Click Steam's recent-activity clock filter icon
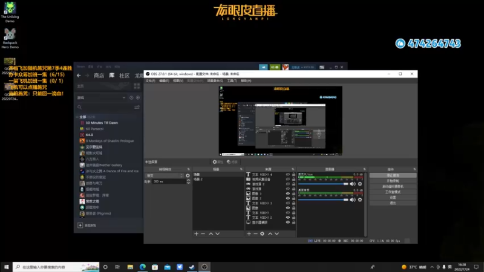The width and height of the screenshot is (484, 272). (131, 98)
